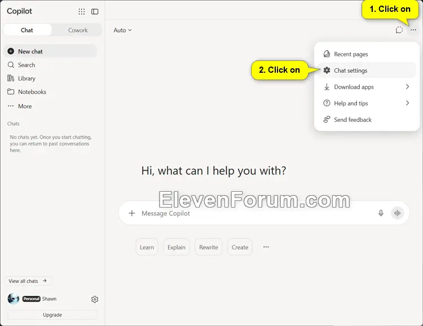Collapse the sidebar with the panel icon
Viewport: 423px width, 326px height.
point(95,11)
